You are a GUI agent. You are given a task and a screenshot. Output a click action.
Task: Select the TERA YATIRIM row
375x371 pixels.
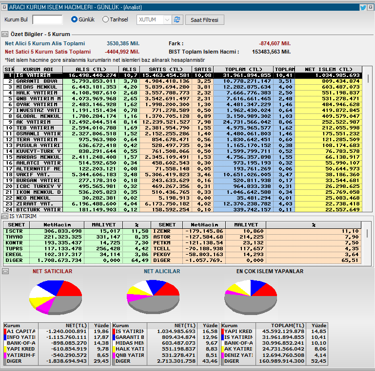tap(183, 140)
